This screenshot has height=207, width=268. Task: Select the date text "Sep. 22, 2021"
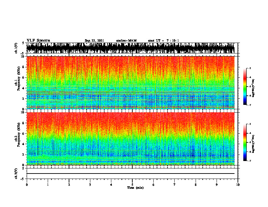[x=94, y=41]
